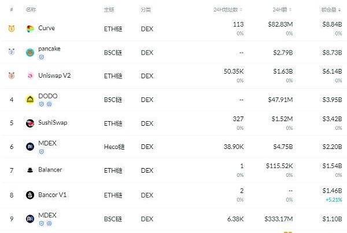The height and width of the screenshot is (233, 347).
Task: Click the Curve protocol logo icon
Action: 30,28
